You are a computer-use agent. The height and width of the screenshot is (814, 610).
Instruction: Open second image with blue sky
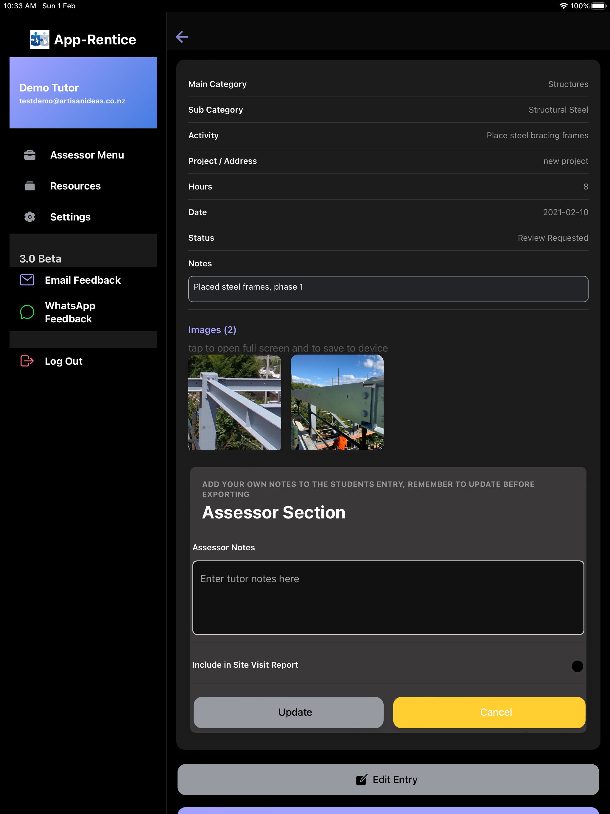(x=337, y=402)
